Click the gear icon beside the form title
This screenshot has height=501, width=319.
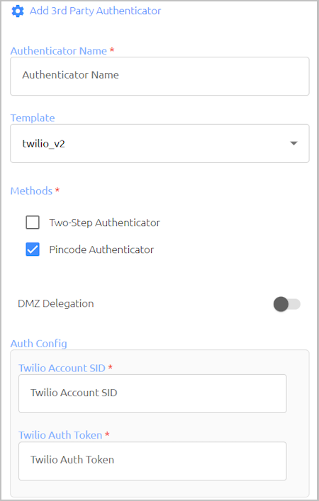click(18, 11)
